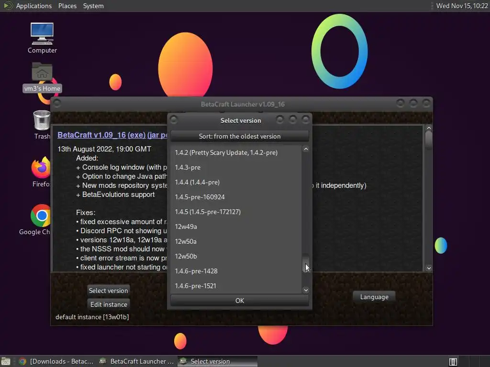Image resolution: width=490 pixels, height=367 pixels.
Task: Click the show desktop icon in taskbar
Action: (6, 361)
